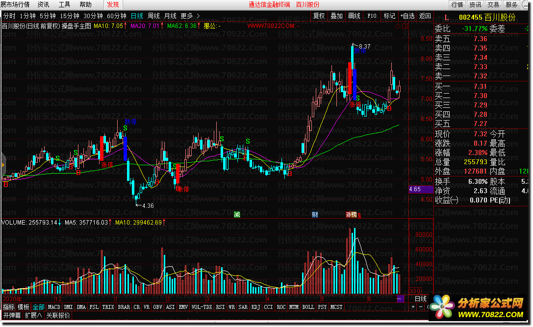Select the KDJ indicator

pos(255,307)
